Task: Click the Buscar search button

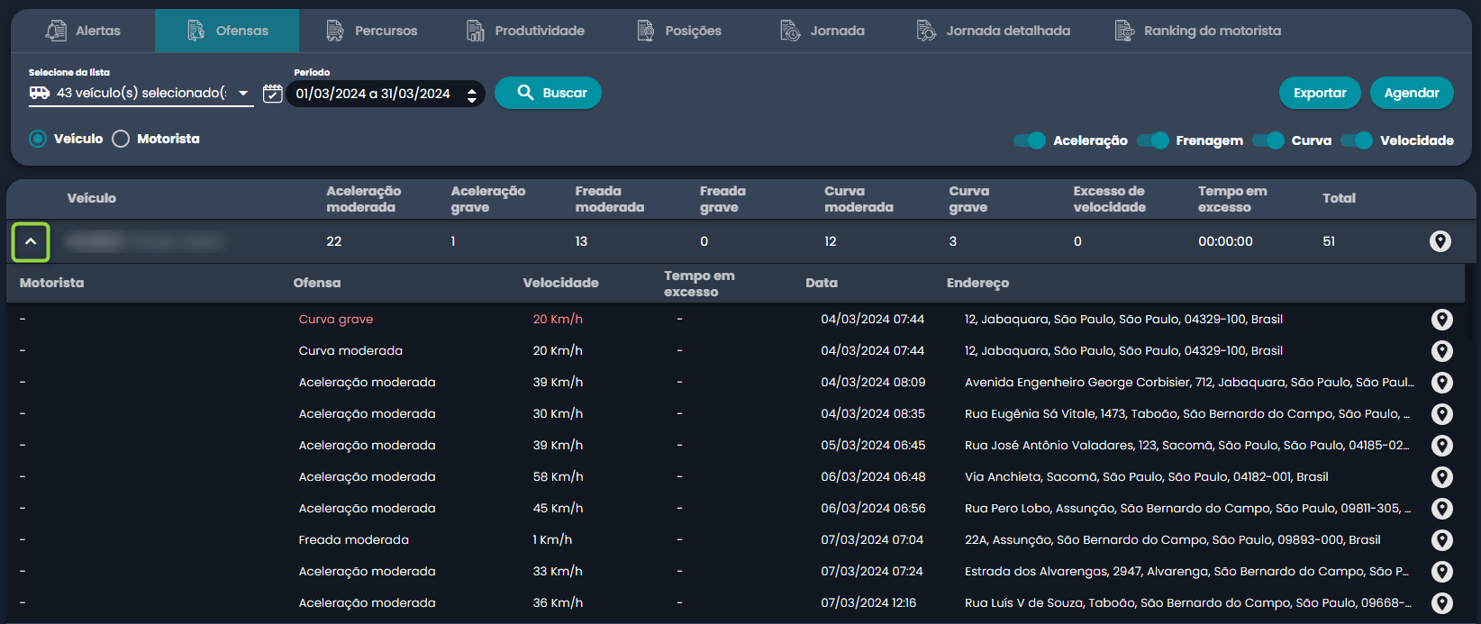Action: coord(548,93)
